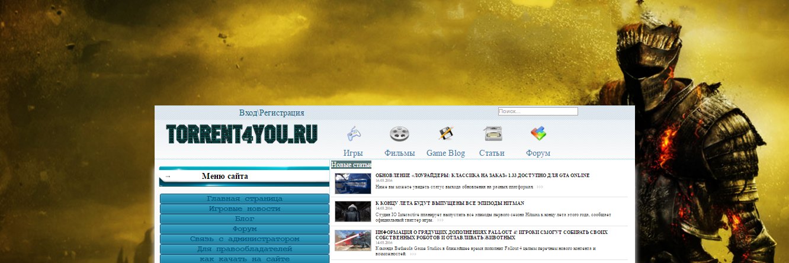Screen dimensions: 789x263
Task: Select Игровые новости in site menu
Action: click(x=245, y=209)
